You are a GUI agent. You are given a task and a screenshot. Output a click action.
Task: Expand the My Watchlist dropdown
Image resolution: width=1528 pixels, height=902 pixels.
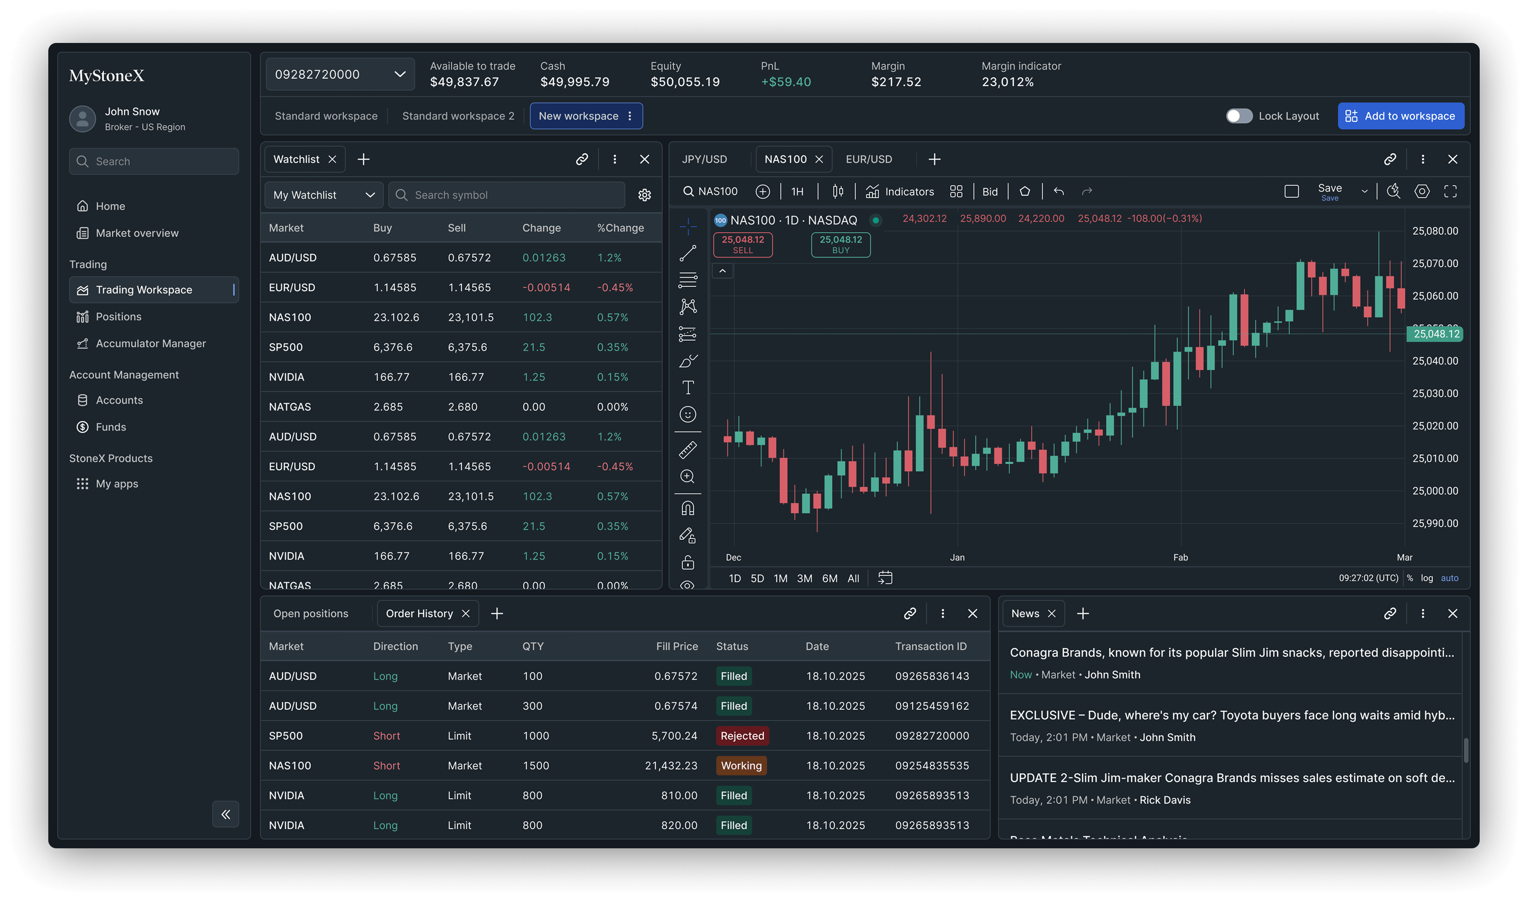click(324, 195)
